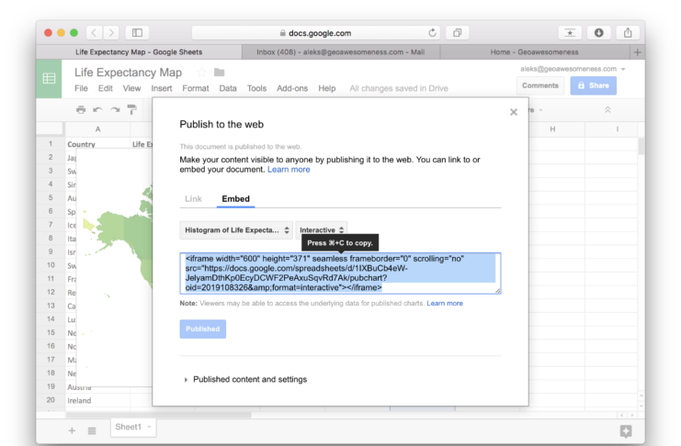Click the Google Sheets home icon

(49, 80)
